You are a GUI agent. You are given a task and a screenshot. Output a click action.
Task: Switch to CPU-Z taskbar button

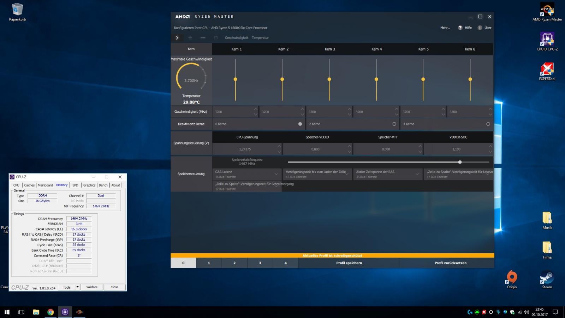pyautogui.click(x=65, y=312)
